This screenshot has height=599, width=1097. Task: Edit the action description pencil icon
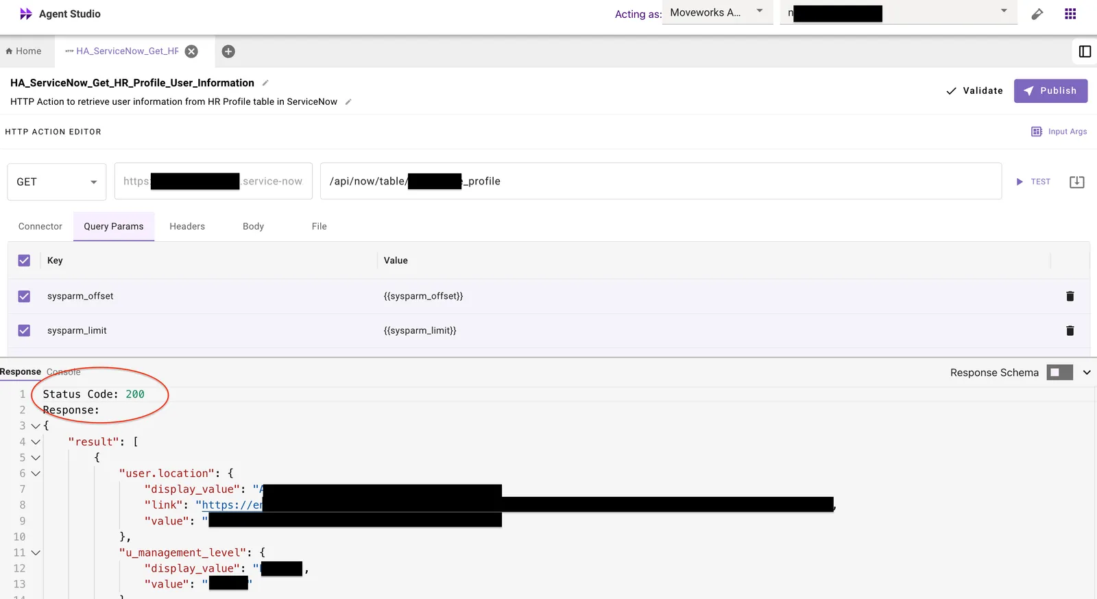348,101
